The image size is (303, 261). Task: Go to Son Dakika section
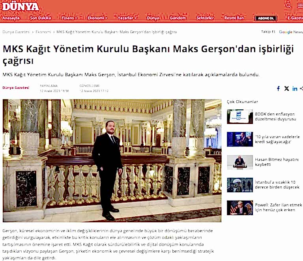pyautogui.click(x=40, y=18)
